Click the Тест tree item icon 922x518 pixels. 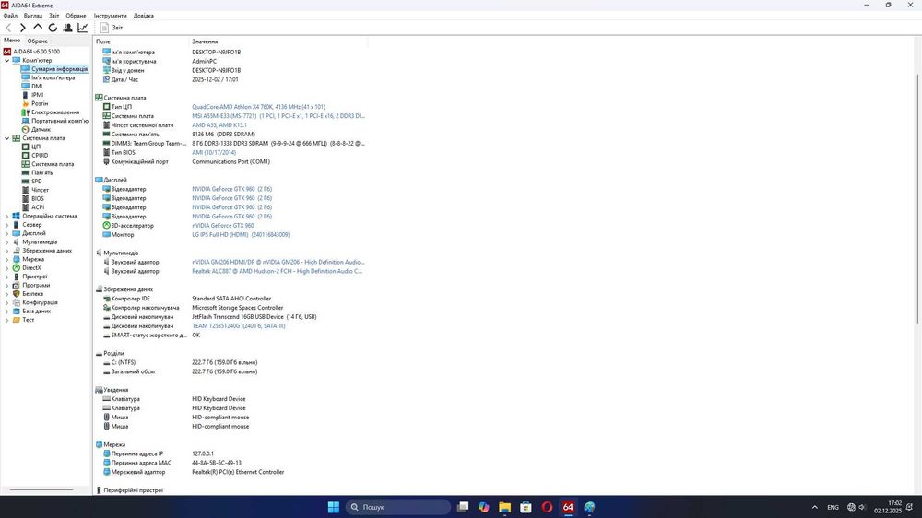16,320
